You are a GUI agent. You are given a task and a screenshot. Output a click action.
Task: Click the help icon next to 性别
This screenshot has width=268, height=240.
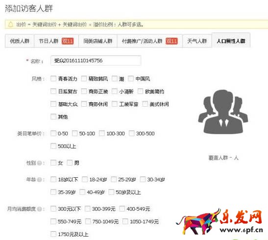[x=40, y=163]
